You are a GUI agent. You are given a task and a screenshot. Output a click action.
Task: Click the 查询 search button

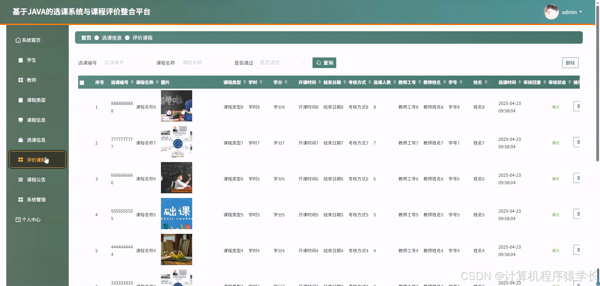click(324, 63)
